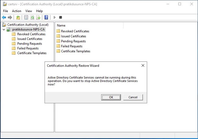
Task: Click the pratikdusunce-NPS-CA server icon
Action: click(8, 30)
